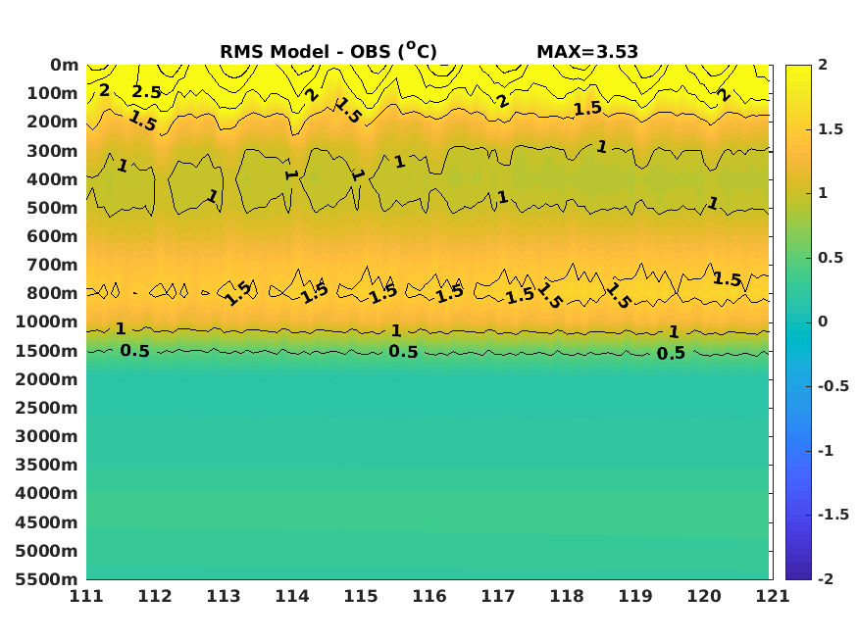Click the colorbar tick label '2' at top
The width and height of the screenshot is (858, 643).
click(x=823, y=65)
